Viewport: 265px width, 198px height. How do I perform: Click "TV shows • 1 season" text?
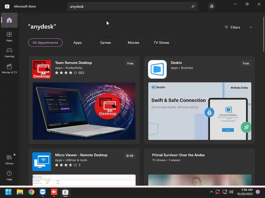click(166, 160)
